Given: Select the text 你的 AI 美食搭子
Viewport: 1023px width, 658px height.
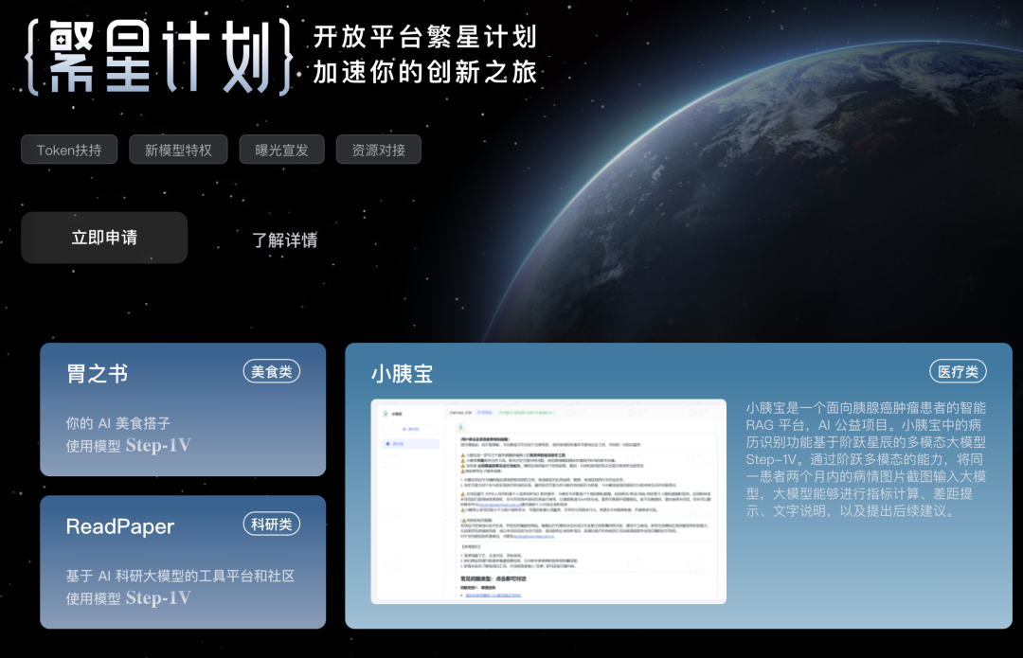Looking at the screenshot, I should click(118, 423).
